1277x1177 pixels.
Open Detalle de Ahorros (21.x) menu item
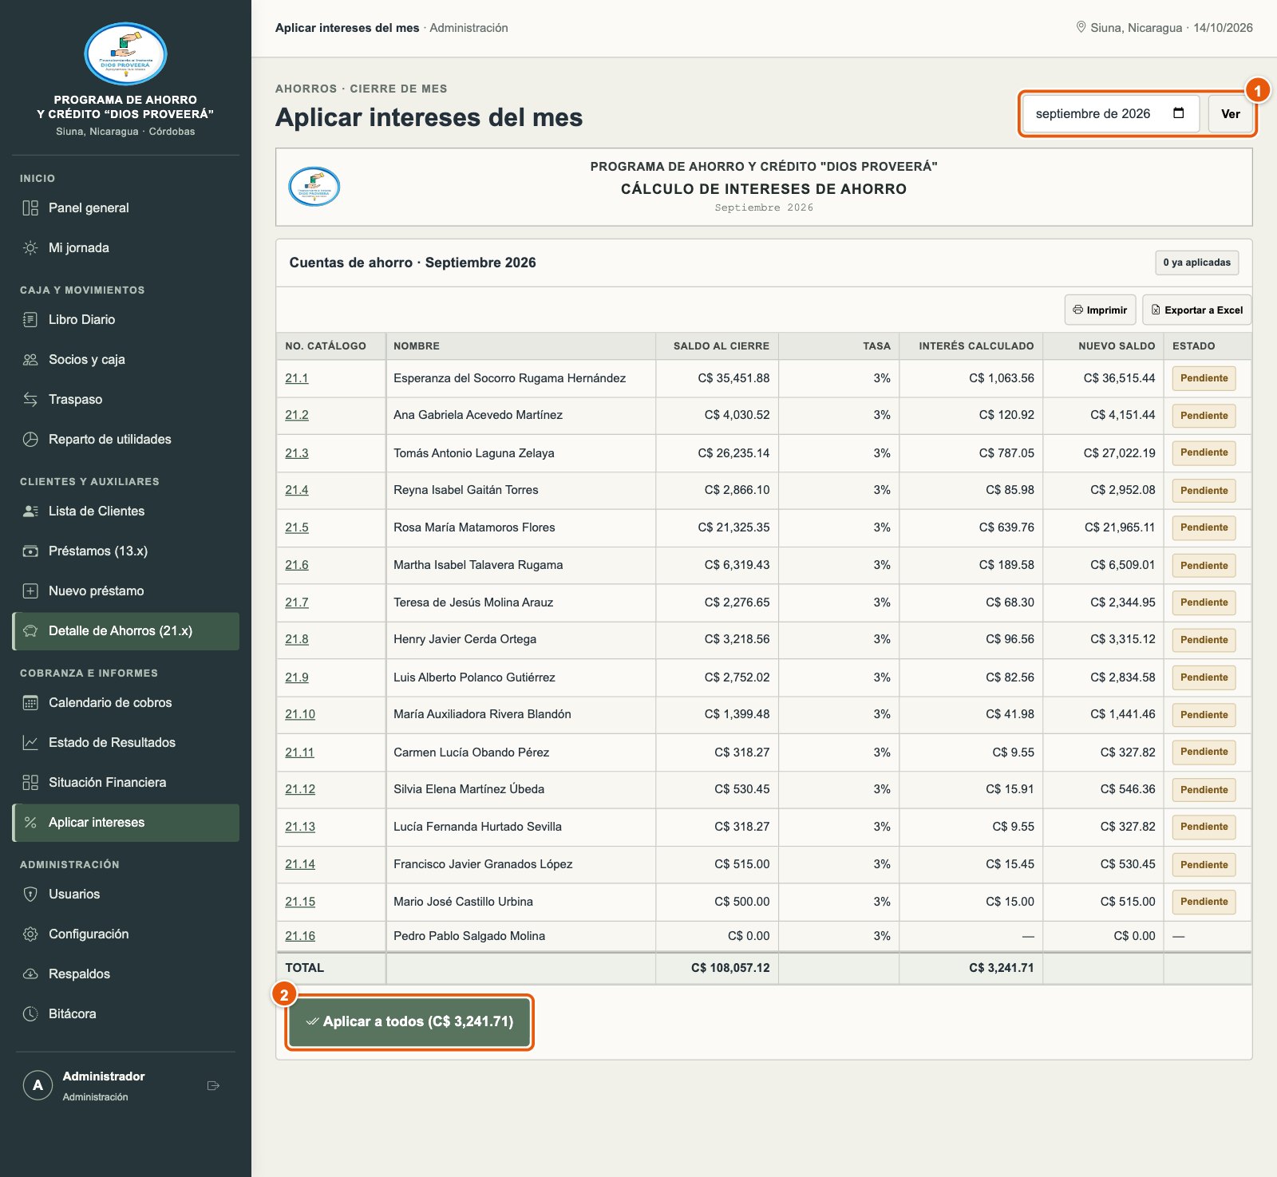pos(126,631)
